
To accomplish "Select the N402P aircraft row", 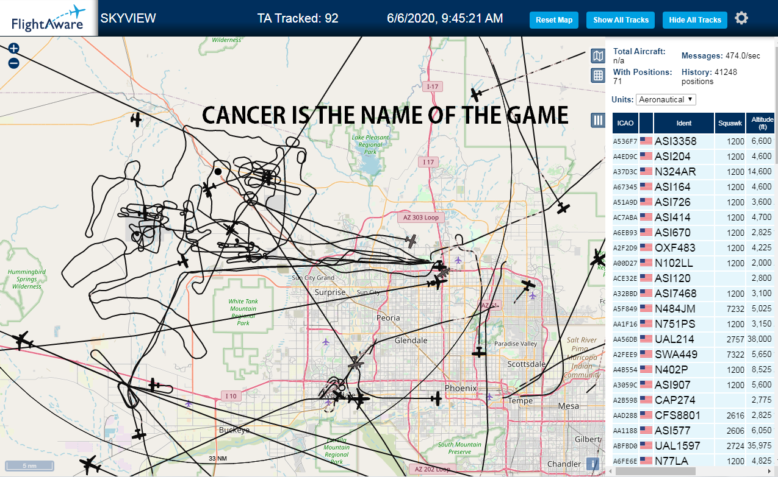I will tap(695, 370).
